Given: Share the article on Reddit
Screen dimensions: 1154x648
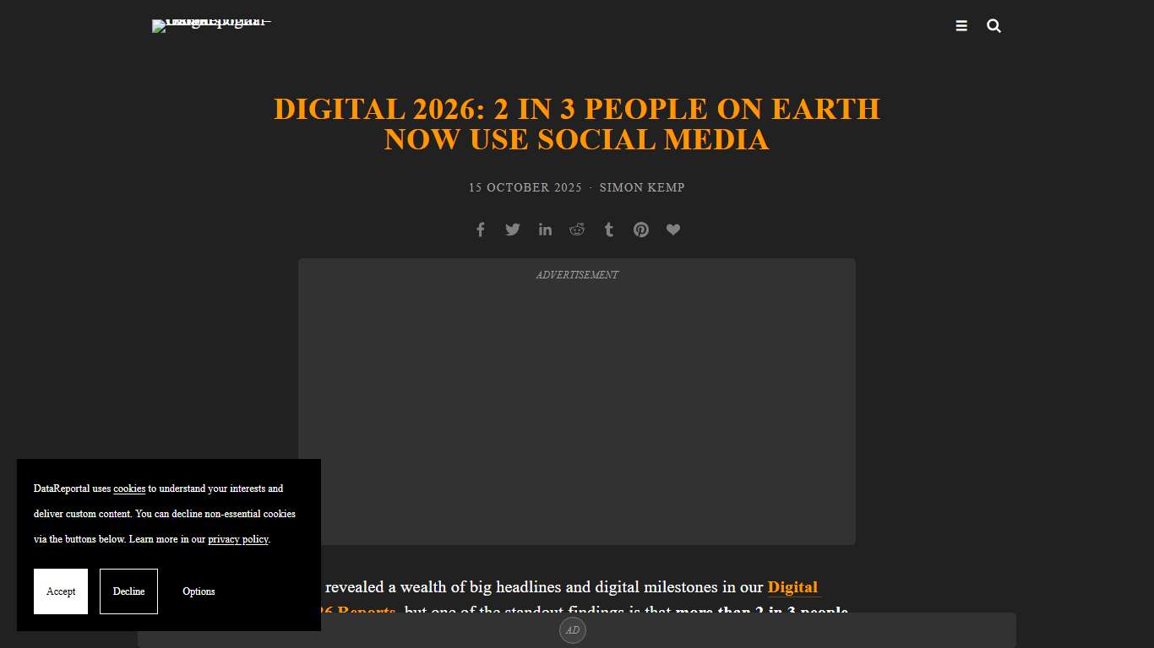Looking at the screenshot, I should coord(577,229).
